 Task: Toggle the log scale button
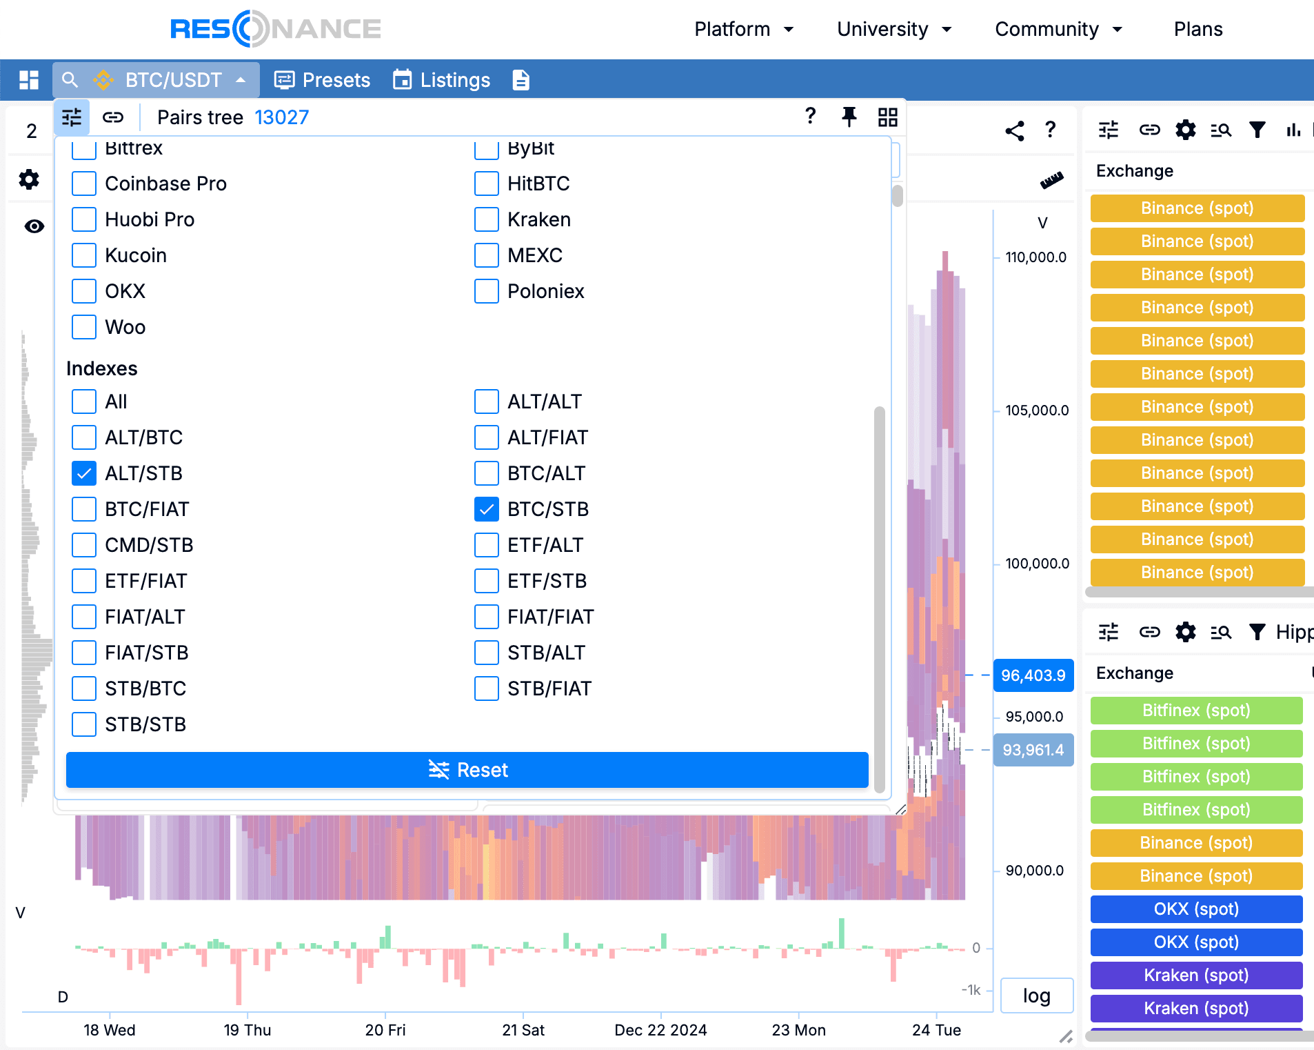coord(1036,995)
